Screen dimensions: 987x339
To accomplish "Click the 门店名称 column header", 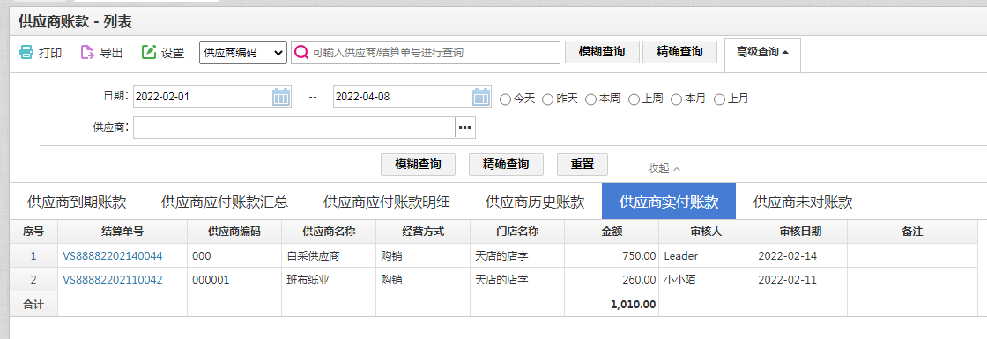I will coord(517,232).
